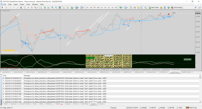
Task: Open the chat speech-bubbles icon
Action: pyautogui.click(x=199, y=8)
